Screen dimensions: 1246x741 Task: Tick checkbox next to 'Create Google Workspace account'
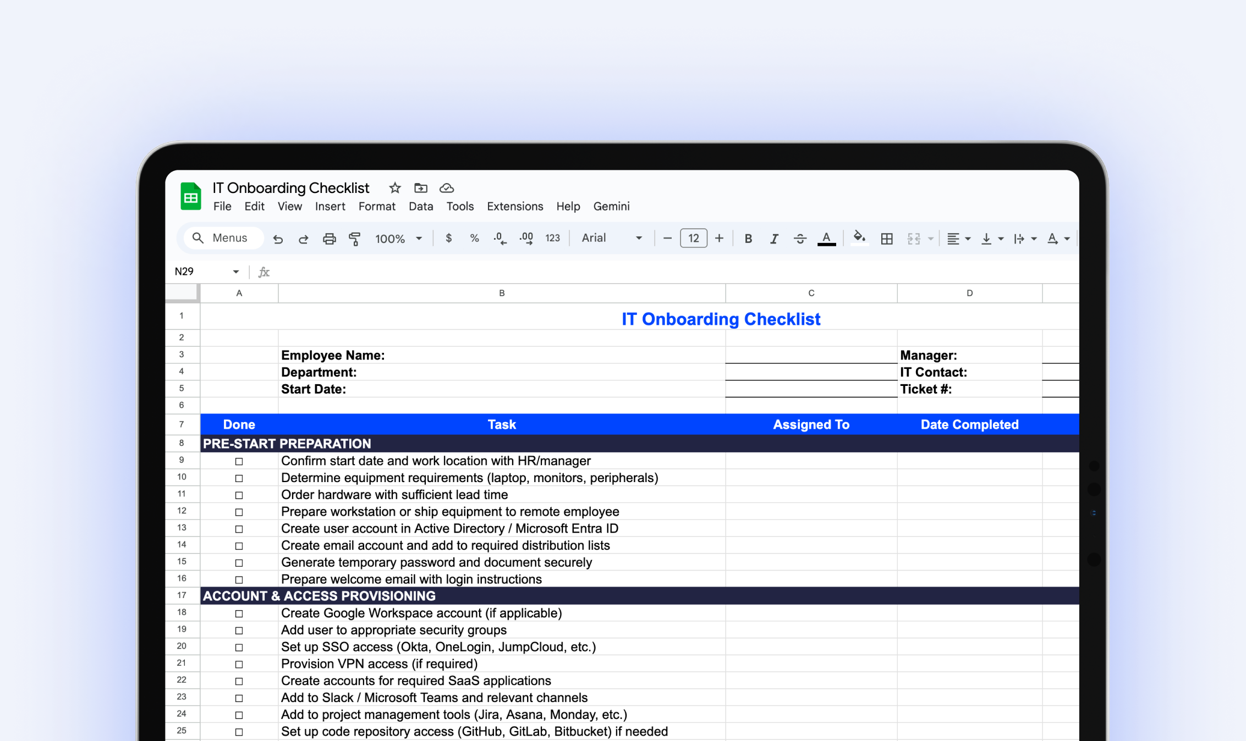[x=239, y=613]
